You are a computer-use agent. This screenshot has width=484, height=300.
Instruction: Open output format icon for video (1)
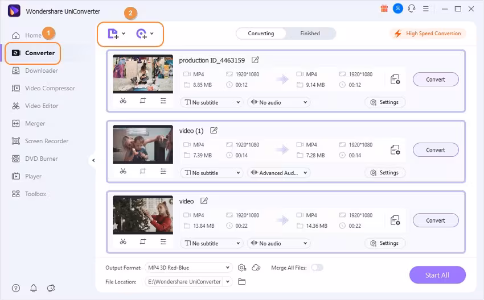click(x=395, y=150)
